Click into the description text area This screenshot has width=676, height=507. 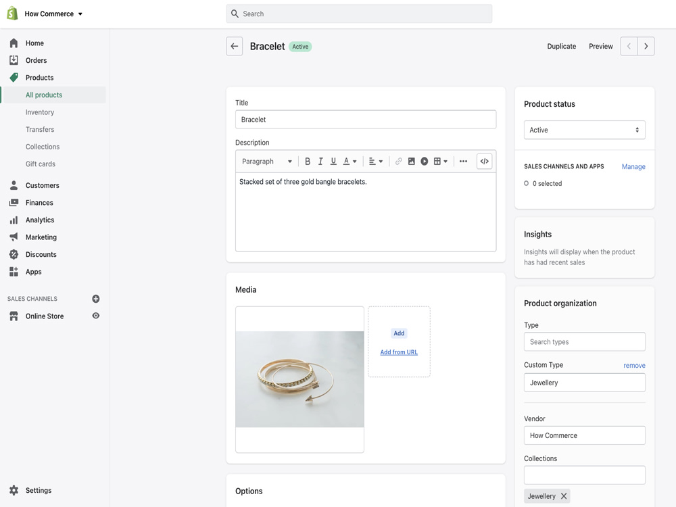(366, 212)
